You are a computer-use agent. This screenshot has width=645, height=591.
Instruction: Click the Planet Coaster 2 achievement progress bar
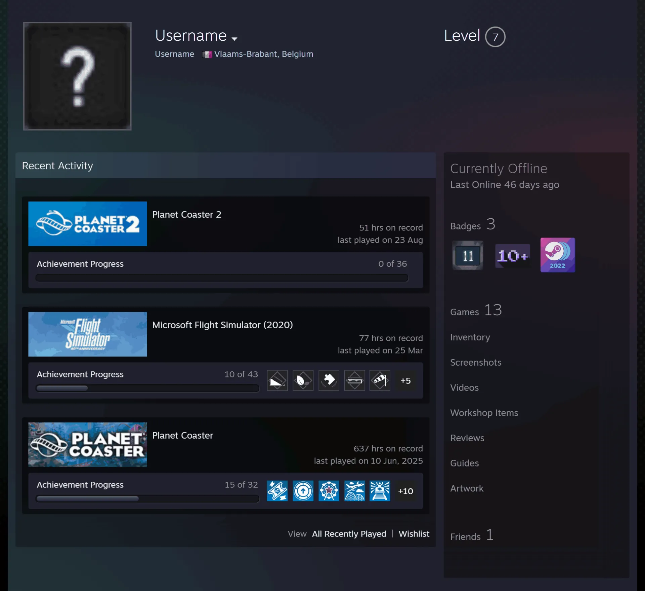tap(222, 278)
